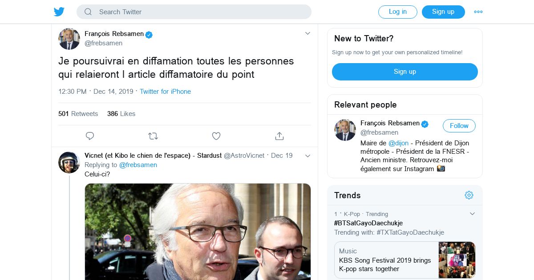Viewport: 534px width, 280px height.
Task: Open the #BTSatGayoDaechukje trend
Action: click(x=368, y=223)
